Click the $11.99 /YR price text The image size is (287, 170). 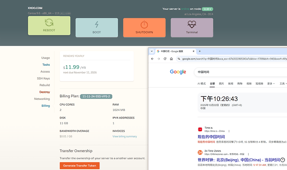[74, 67]
